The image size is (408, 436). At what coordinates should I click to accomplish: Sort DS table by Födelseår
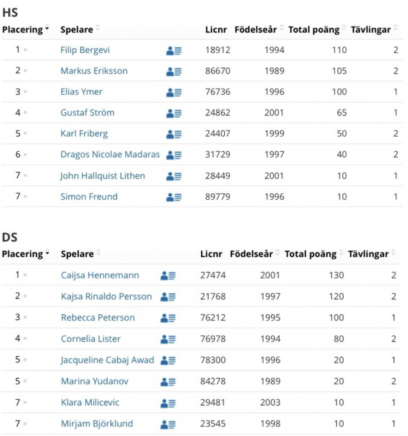255,254
